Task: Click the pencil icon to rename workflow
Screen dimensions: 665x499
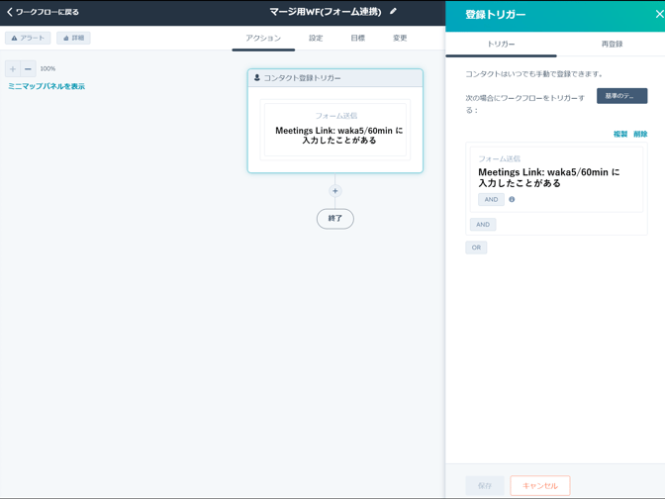Action: (393, 12)
